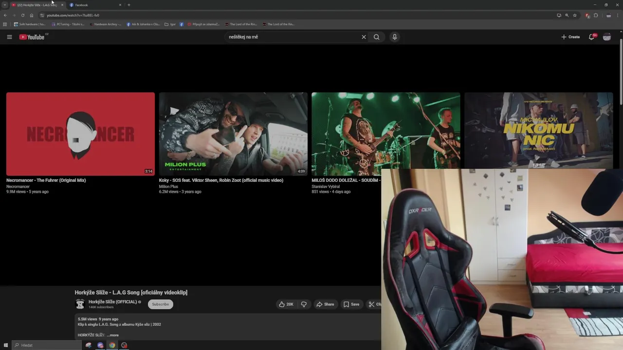Subscribe to Horkýže Slíže channel
This screenshot has width=623, height=350.
tap(160, 304)
